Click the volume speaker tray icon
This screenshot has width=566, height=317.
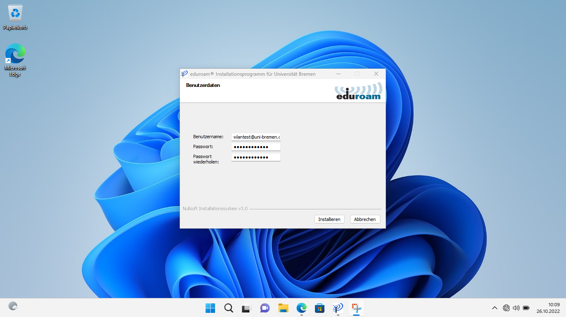click(516, 308)
